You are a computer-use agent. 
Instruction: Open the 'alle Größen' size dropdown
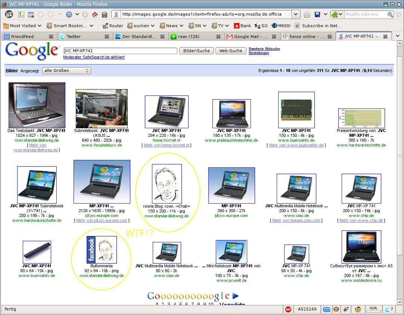point(66,70)
